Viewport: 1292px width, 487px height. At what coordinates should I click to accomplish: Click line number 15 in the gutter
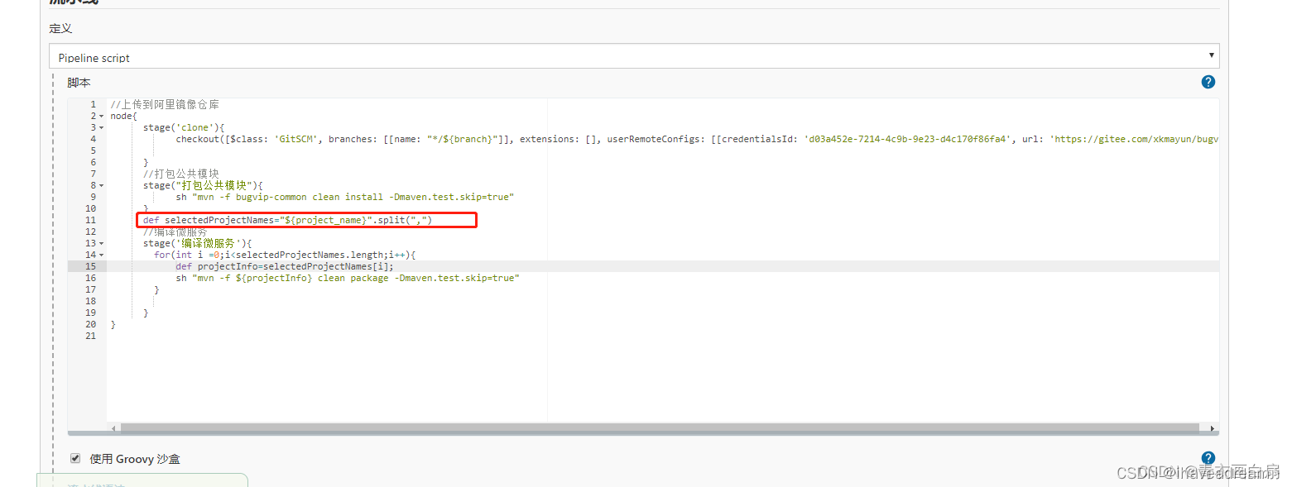pos(90,266)
